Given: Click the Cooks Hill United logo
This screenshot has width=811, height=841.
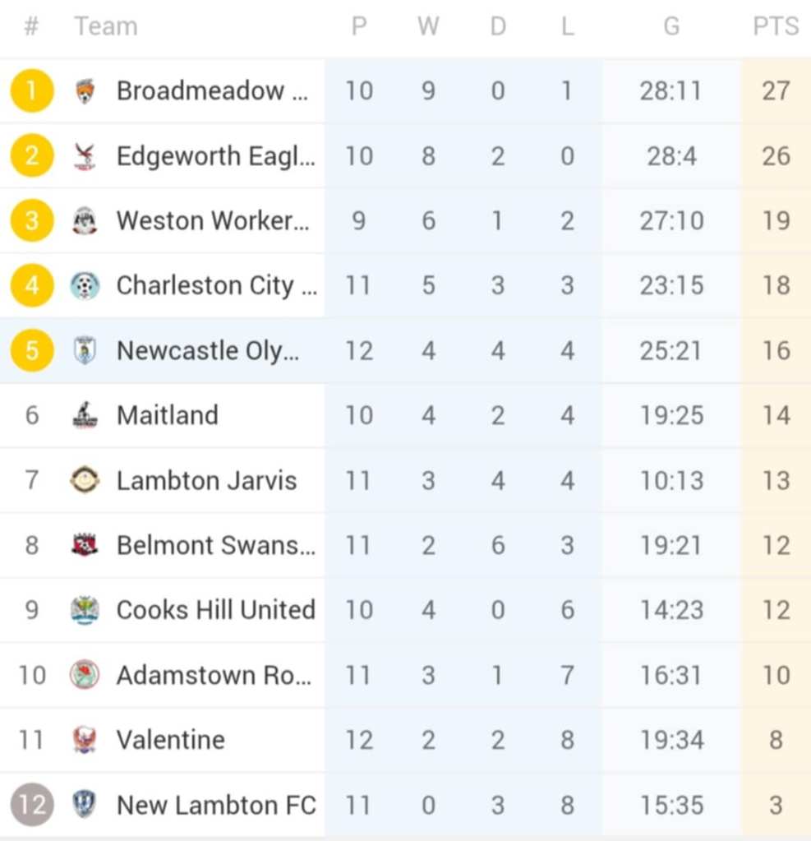Looking at the screenshot, I should (85, 610).
